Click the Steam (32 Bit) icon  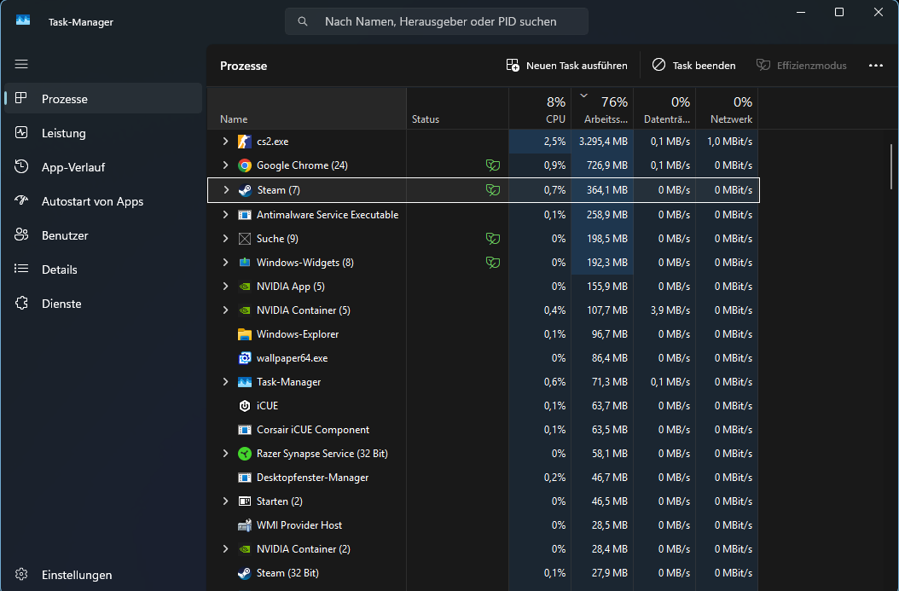245,573
